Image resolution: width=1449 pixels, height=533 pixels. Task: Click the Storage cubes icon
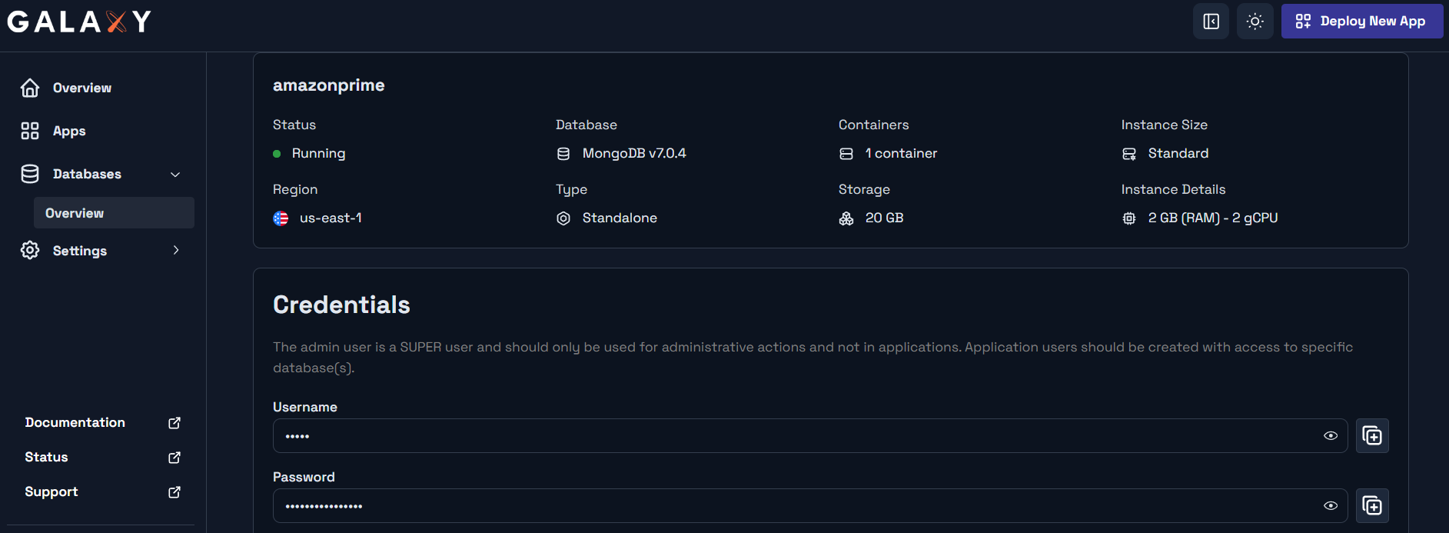click(x=846, y=218)
